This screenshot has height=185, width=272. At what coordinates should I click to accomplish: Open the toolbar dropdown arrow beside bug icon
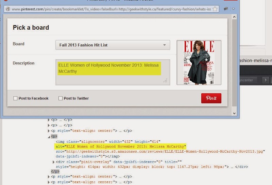pyautogui.click(x=234, y=9)
